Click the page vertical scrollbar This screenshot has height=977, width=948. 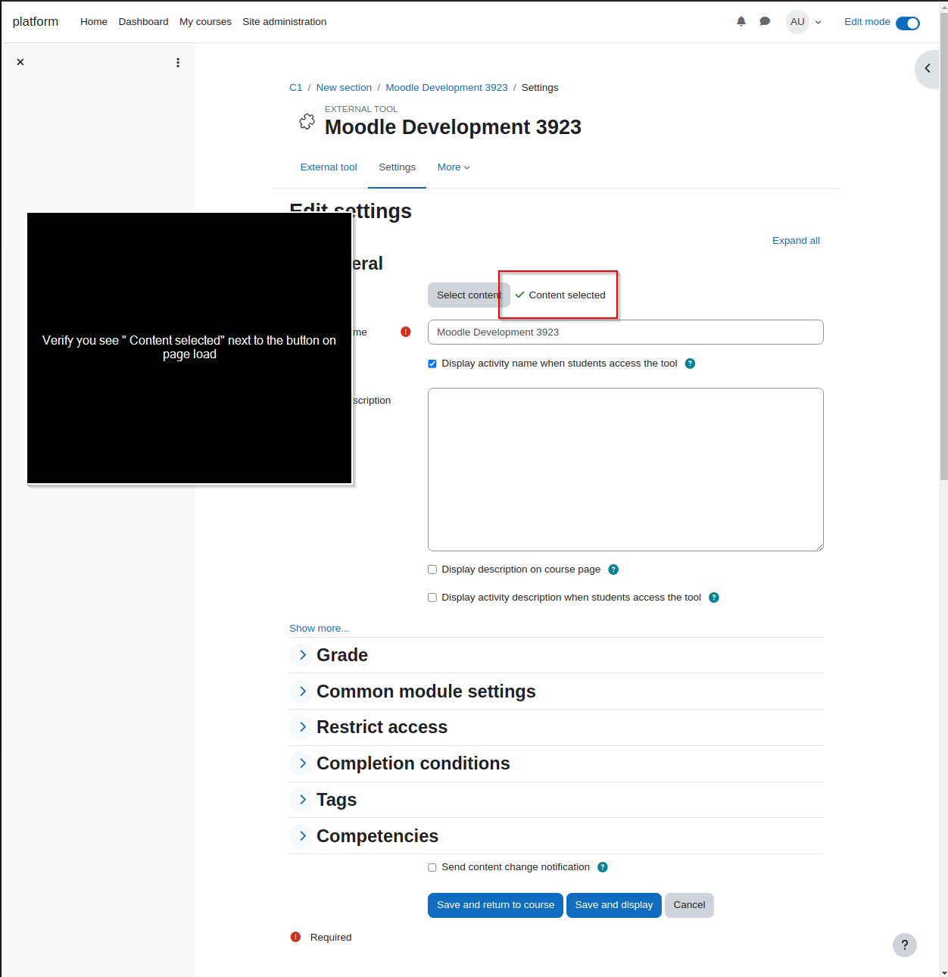click(943, 246)
